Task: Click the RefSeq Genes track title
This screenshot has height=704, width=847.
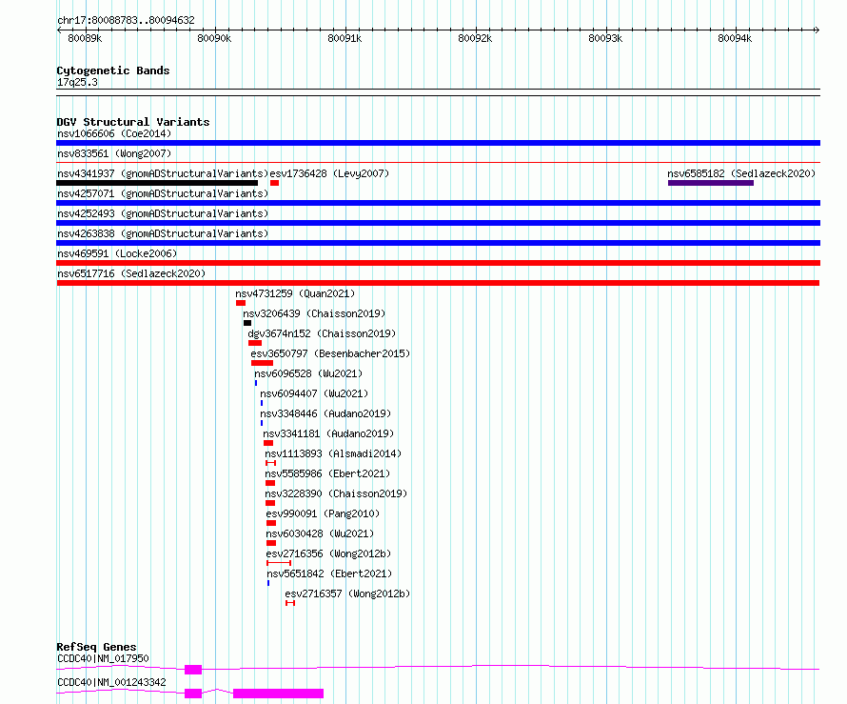Action: tap(96, 647)
